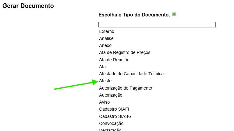
Task: Choose Análise from the document list
Action: [x=106, y=38]
